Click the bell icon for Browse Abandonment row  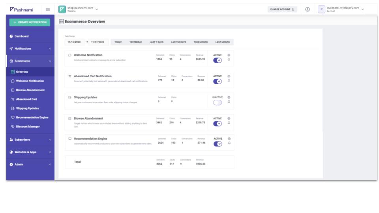229,123
